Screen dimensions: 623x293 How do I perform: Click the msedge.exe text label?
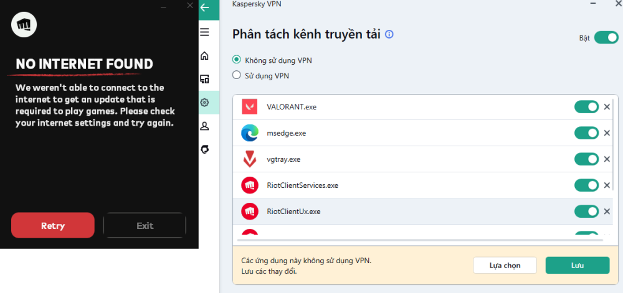(287, 133)
